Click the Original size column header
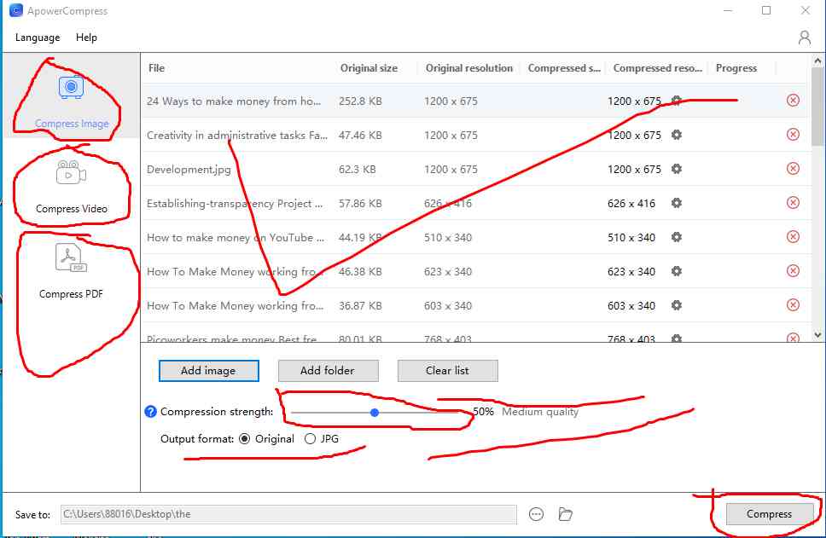826x538 pixels. [x=369, y=68]
